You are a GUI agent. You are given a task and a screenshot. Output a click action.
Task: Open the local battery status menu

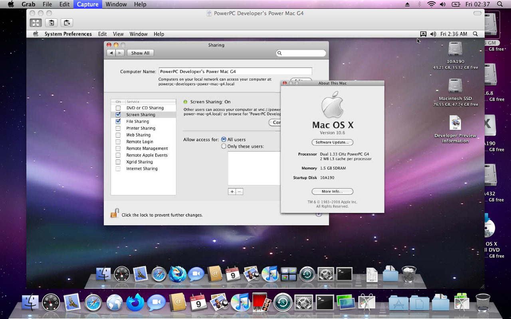[x=456, y=4]
